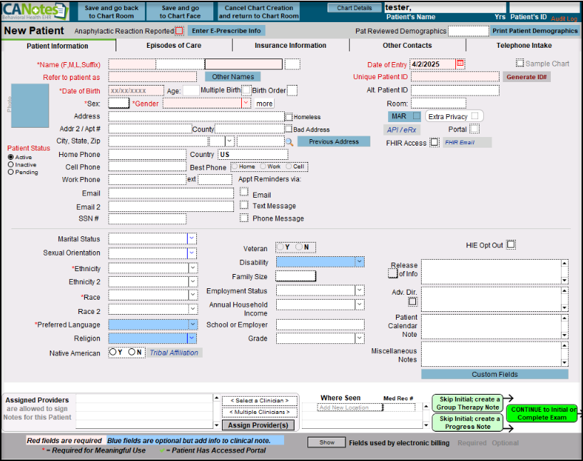
Task: Click the Audit Log link
Action: 564,19
